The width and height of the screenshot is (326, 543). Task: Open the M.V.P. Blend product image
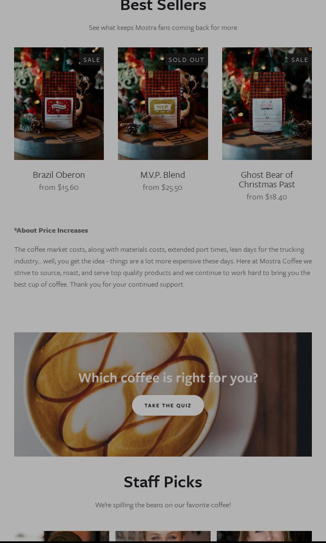click(x=163, y=103)
